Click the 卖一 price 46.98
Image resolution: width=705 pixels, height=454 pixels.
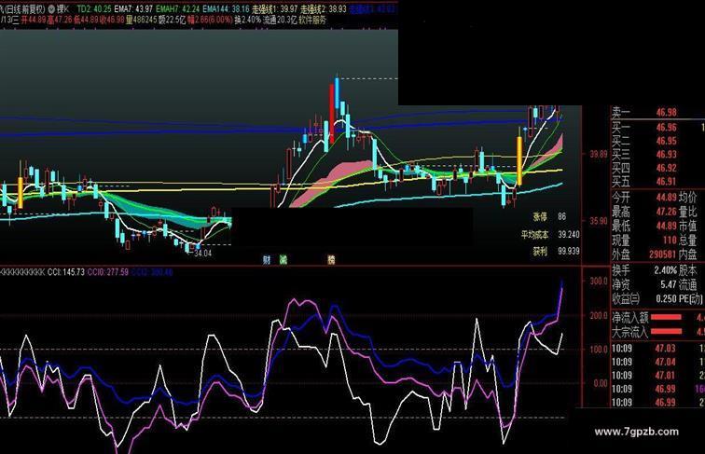[666, 113]
